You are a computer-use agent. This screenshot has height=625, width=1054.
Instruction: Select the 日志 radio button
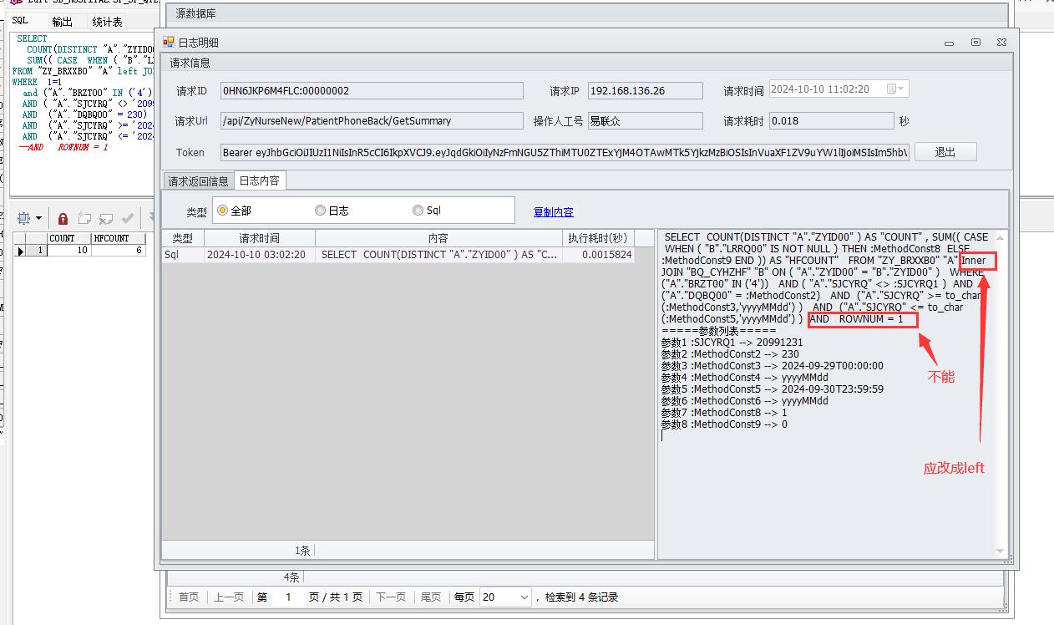[320, 211]
